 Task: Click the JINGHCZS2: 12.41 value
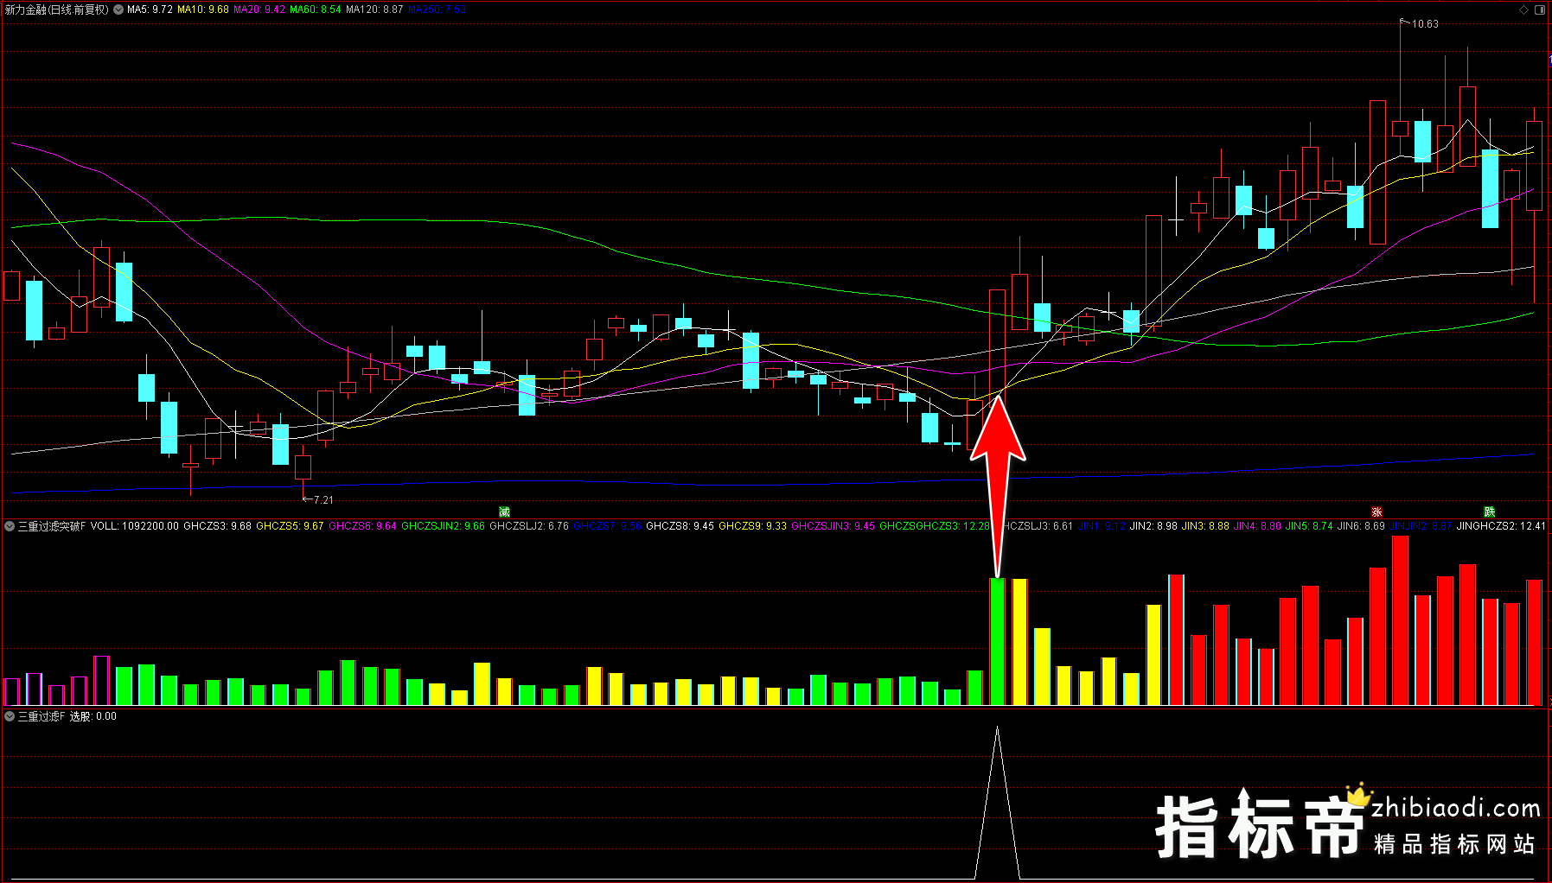coord(1501,525)
